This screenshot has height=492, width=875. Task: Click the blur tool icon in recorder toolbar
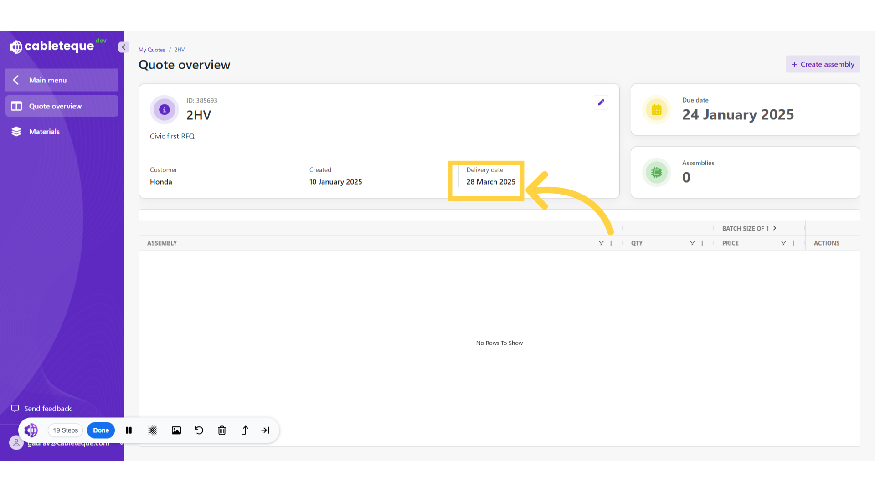[152, 430]
